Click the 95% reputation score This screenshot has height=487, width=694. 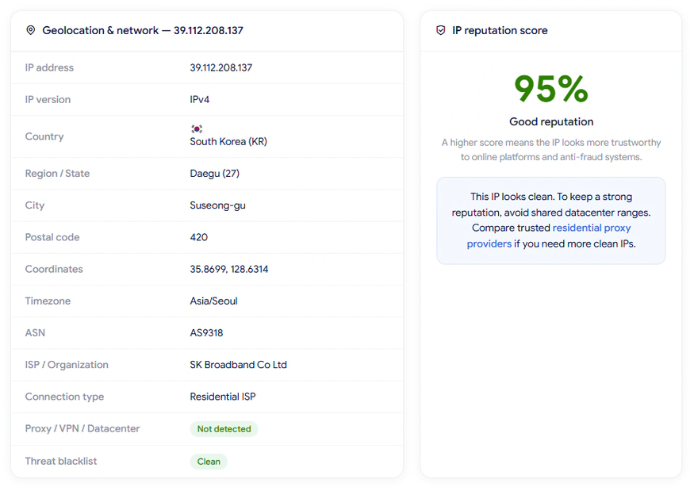pos(551,89)
